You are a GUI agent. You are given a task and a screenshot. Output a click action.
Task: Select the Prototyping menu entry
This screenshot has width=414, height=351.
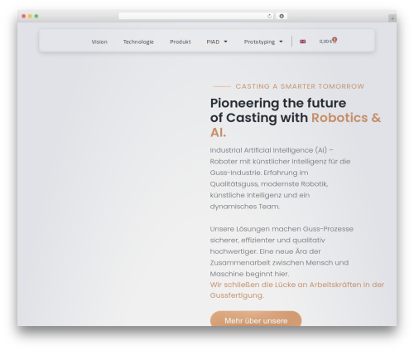[259, 41]
